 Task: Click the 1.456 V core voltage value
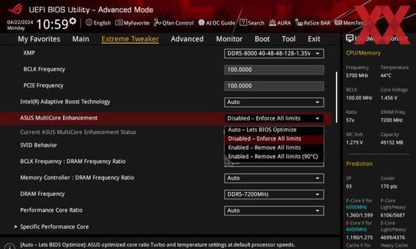(x=389, y=98)
